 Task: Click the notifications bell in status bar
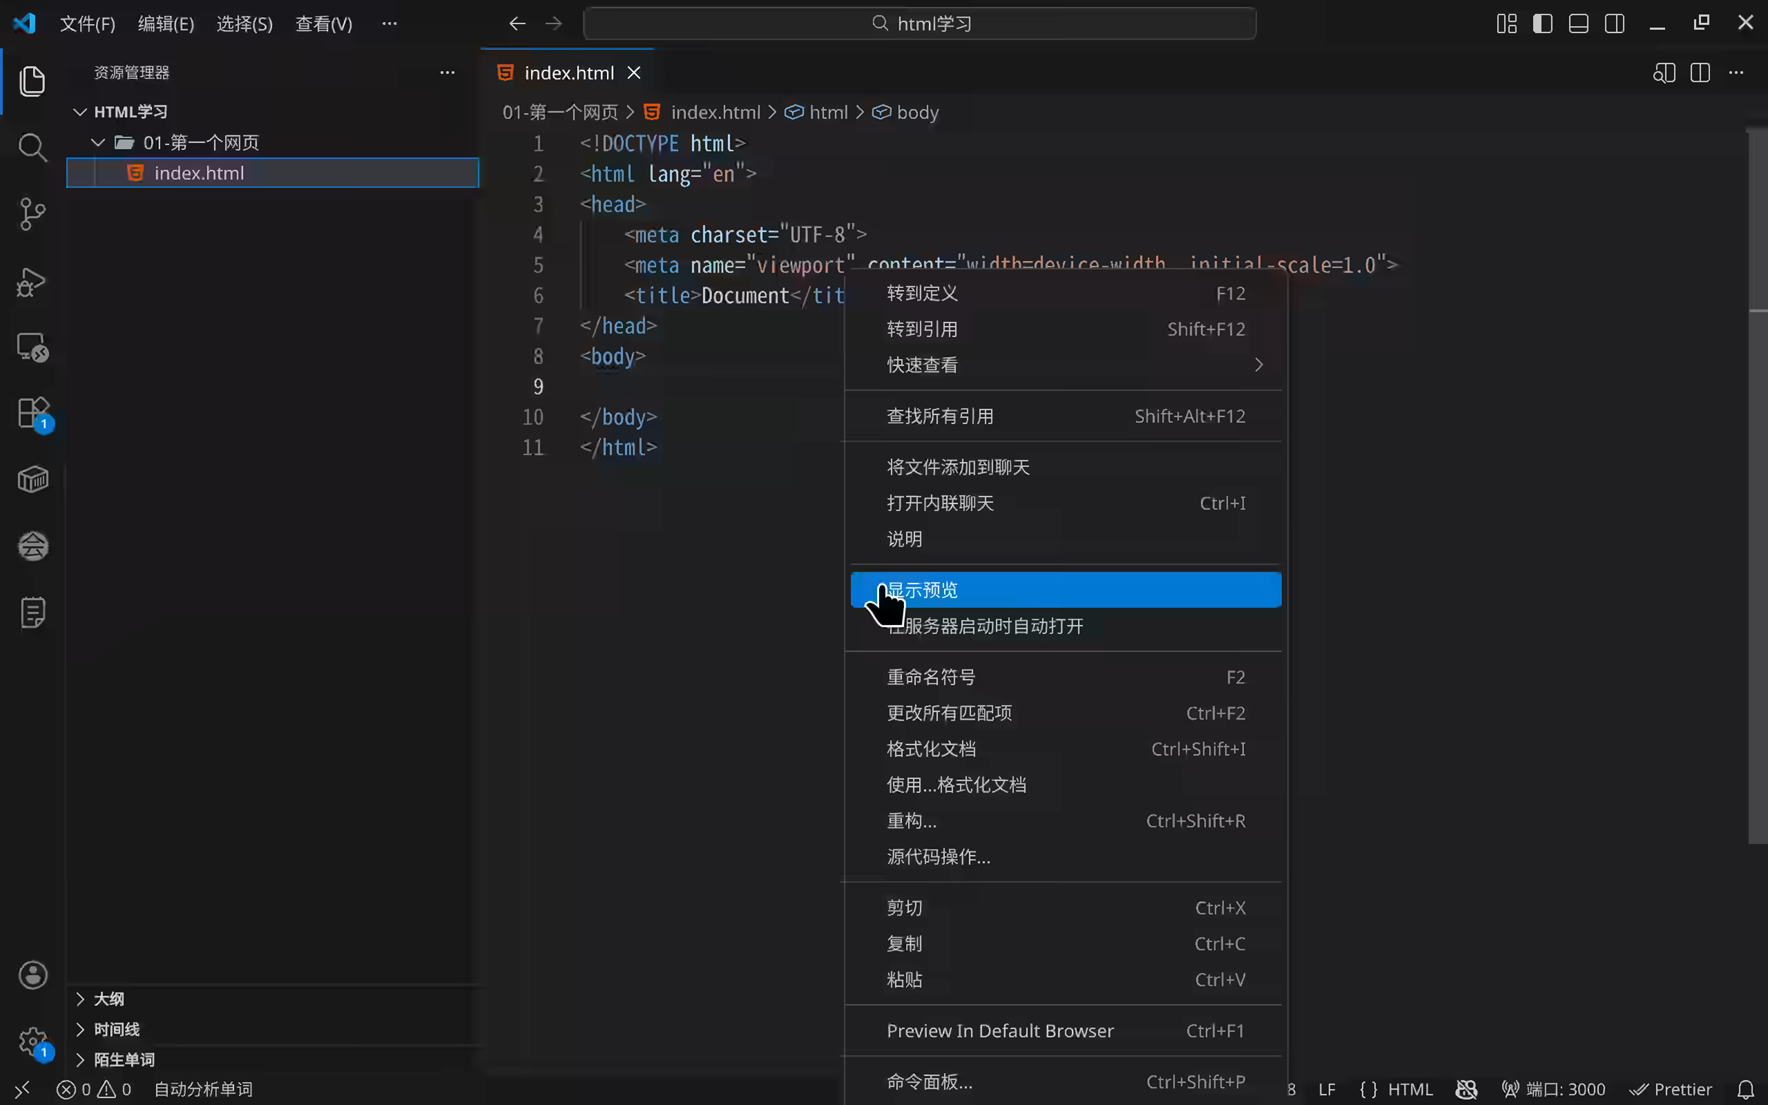coord(1745,1089)
